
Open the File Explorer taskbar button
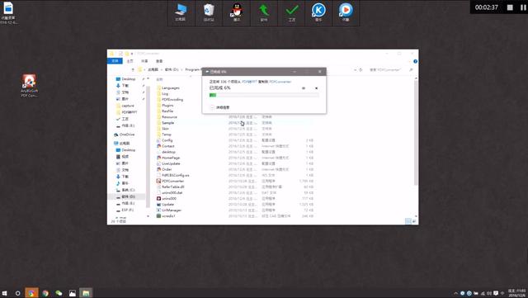(86, 293)
